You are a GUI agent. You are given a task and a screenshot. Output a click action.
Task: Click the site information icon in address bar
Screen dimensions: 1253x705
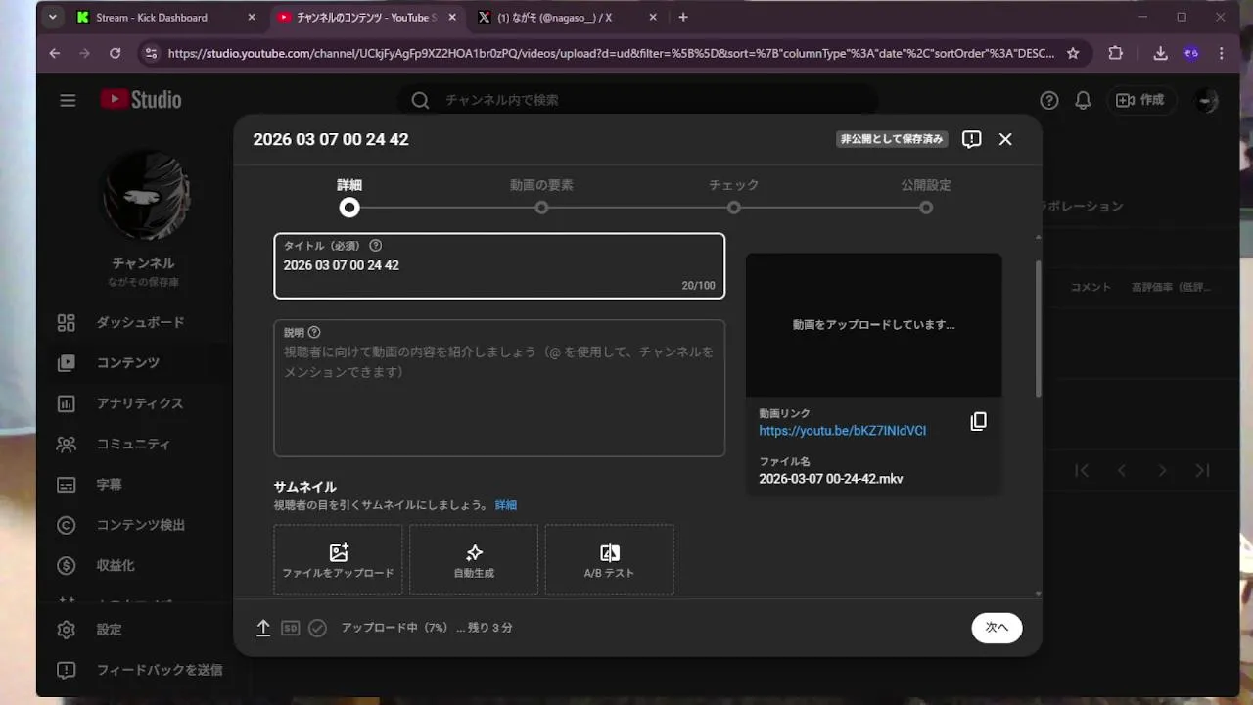pyautogui.click(x=150, y=54)
